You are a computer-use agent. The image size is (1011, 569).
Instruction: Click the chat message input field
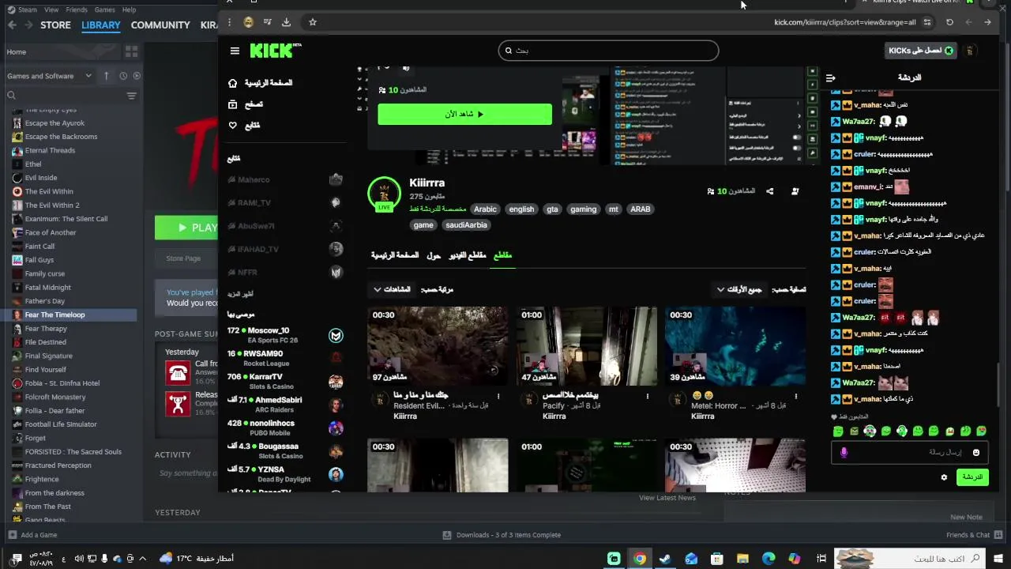pyautogui.click(x=910, y=453)
